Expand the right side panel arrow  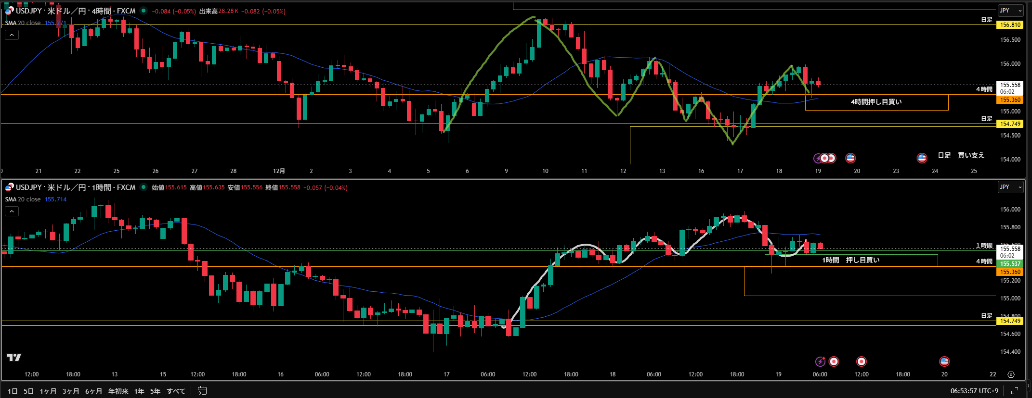pyautogui.click(x=1028, y=385)
